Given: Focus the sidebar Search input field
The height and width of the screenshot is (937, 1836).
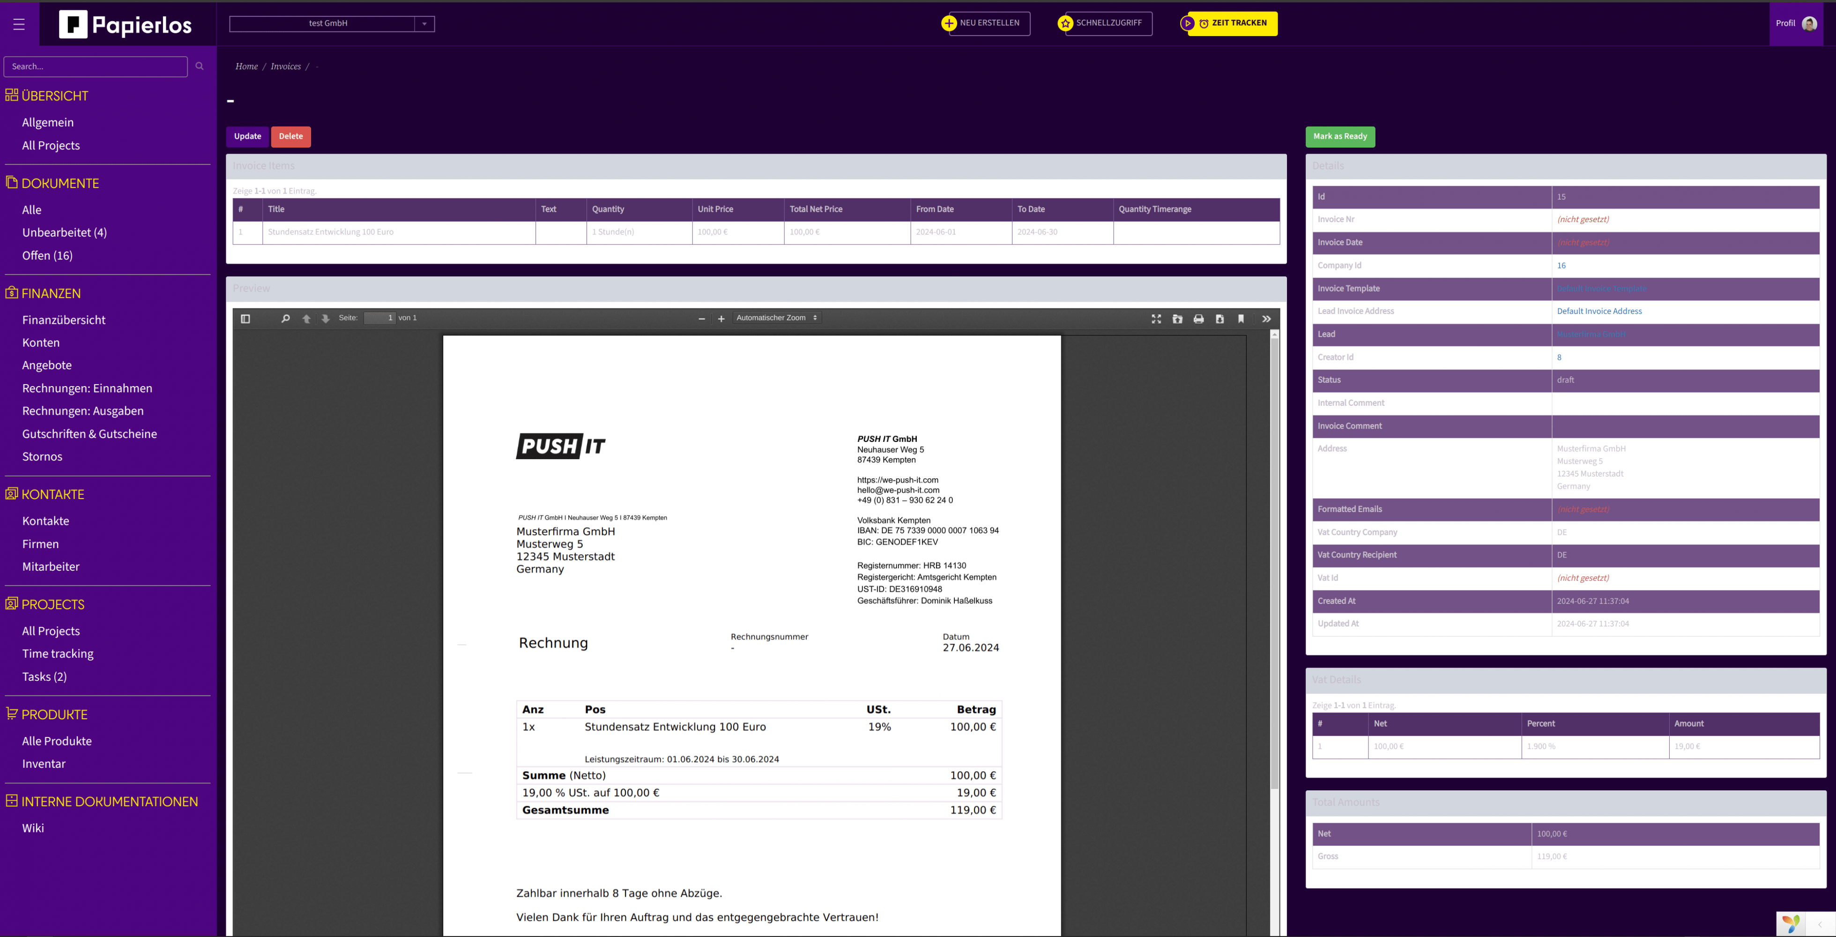Looking at the screenshot, I should click(x=96, y=66).
